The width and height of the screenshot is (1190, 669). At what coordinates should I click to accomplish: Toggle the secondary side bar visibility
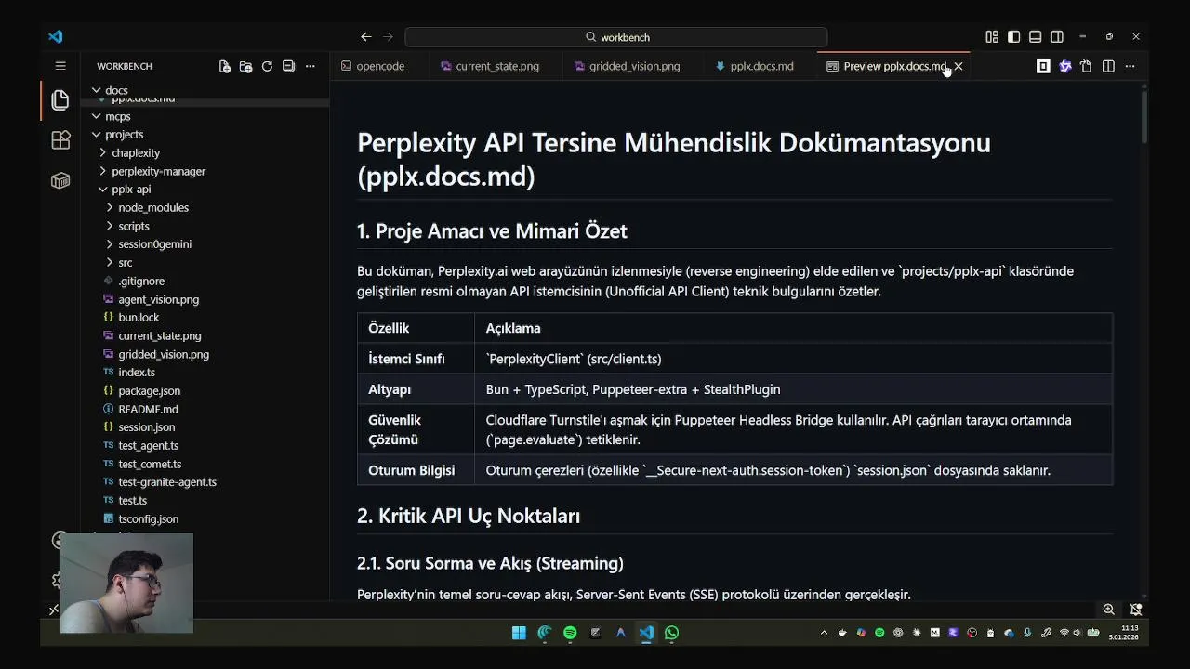click(1057, 37)
